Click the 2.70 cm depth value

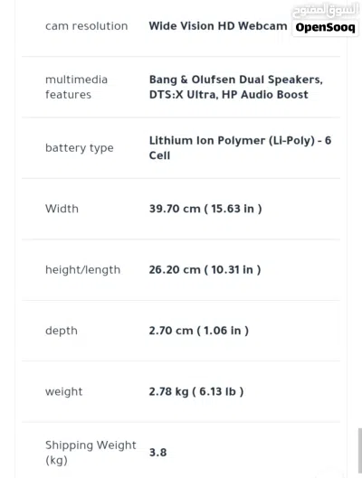tap(199, 331)
